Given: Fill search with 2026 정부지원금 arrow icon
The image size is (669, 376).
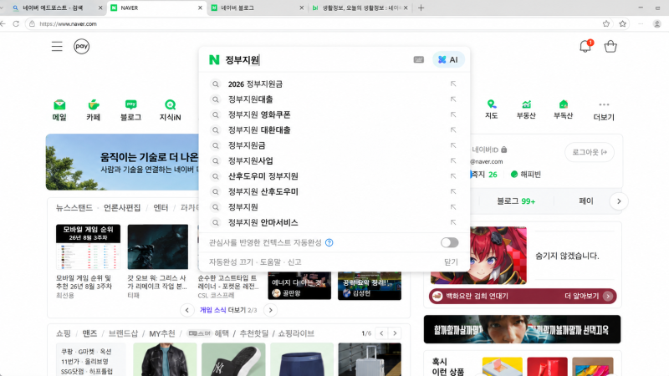Looking at the screenshot, I should 453,84.
